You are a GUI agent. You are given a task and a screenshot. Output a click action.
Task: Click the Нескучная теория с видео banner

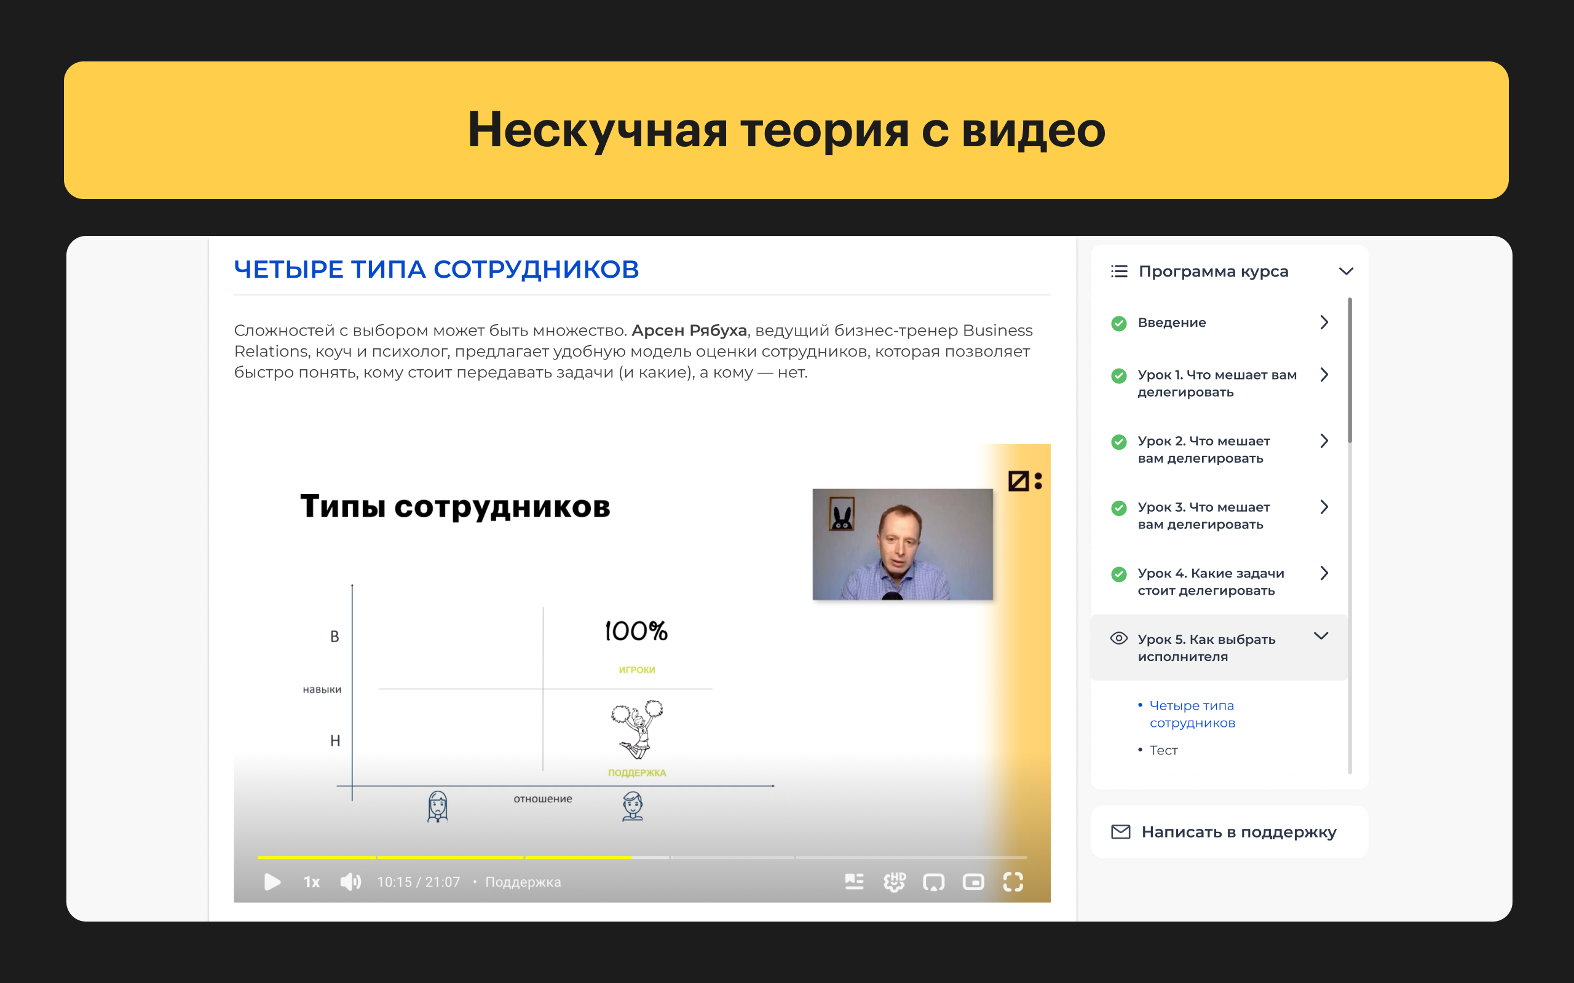tap(786, 130)
